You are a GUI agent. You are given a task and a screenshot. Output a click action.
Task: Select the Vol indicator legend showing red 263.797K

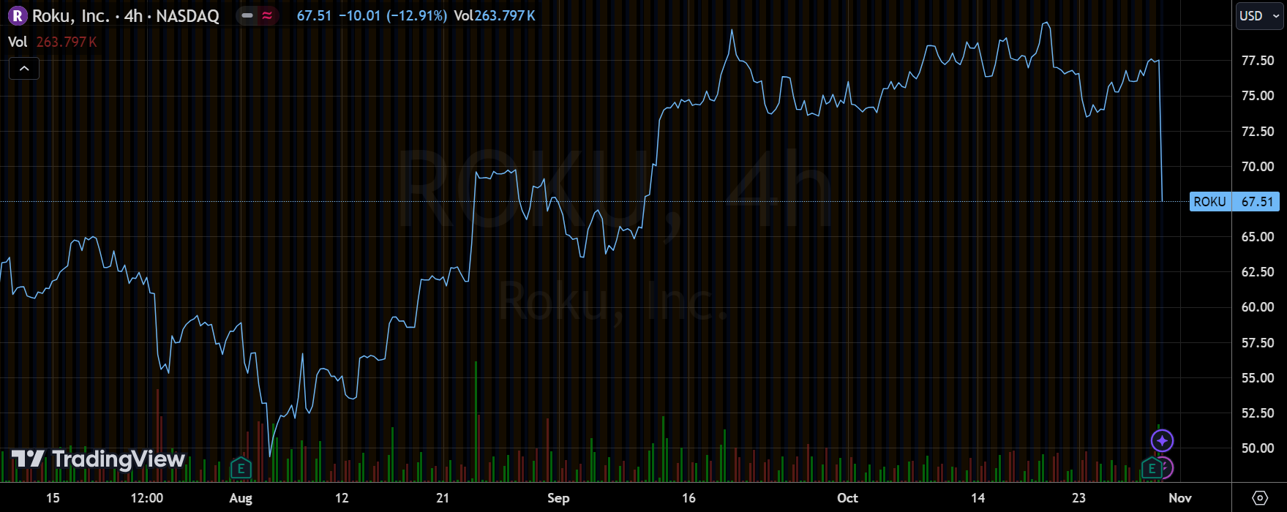tap(52, 42)
